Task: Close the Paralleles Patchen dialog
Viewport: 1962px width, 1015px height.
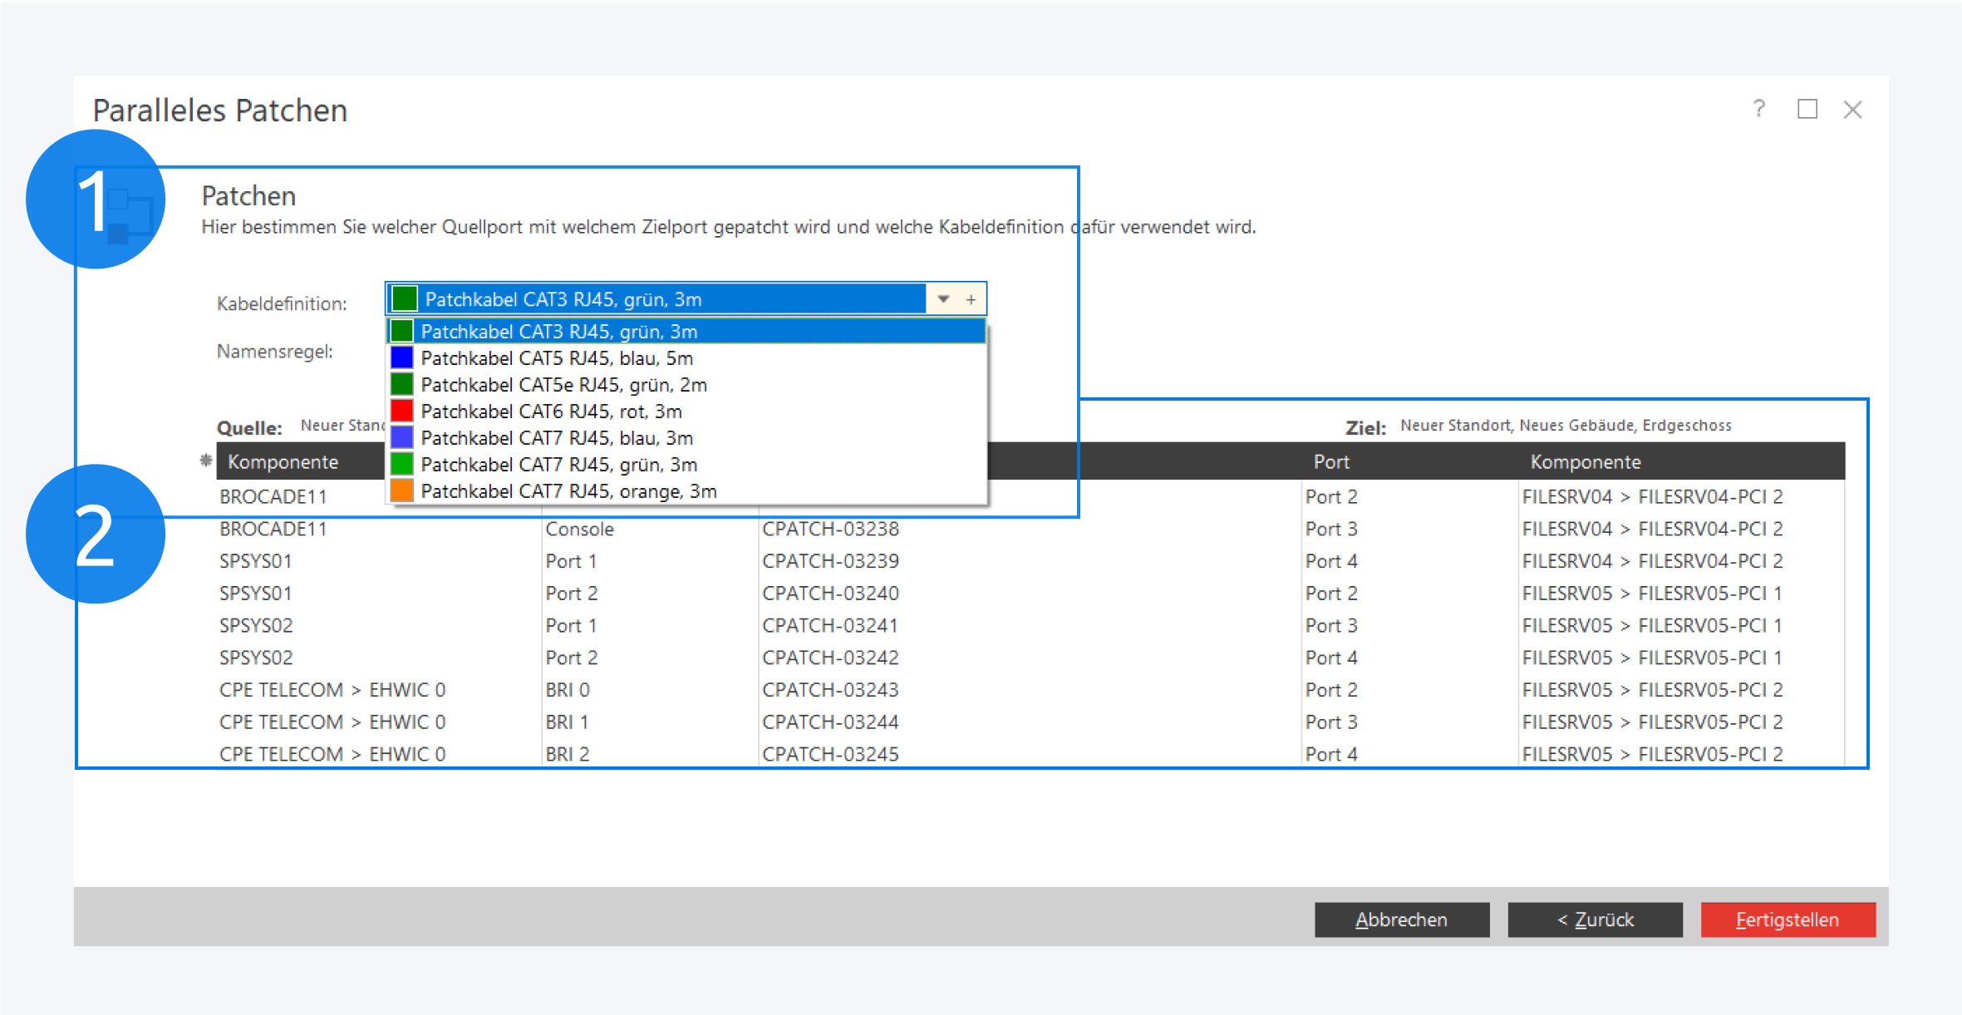Action: 1852,110
